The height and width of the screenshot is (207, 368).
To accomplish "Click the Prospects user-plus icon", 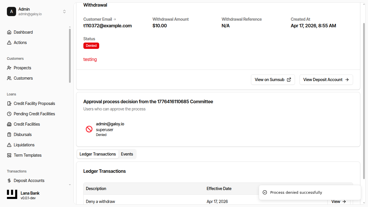I will tap(9, 68).
